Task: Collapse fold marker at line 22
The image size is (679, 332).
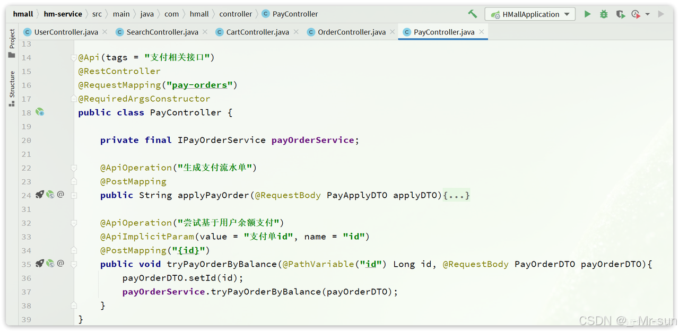Action: click(x=74, y=168)
